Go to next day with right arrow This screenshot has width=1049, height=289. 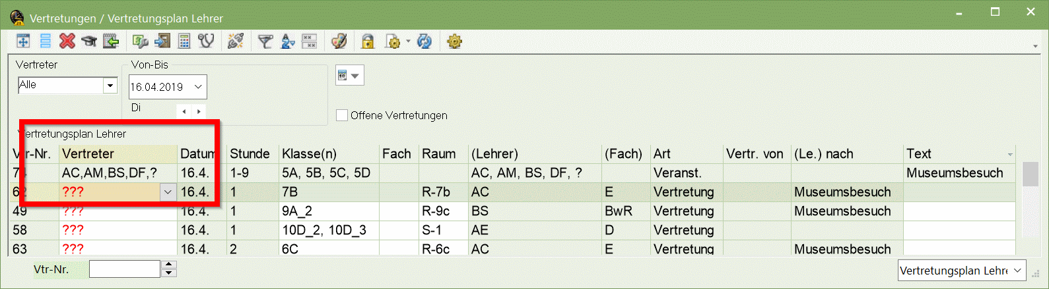199,111
